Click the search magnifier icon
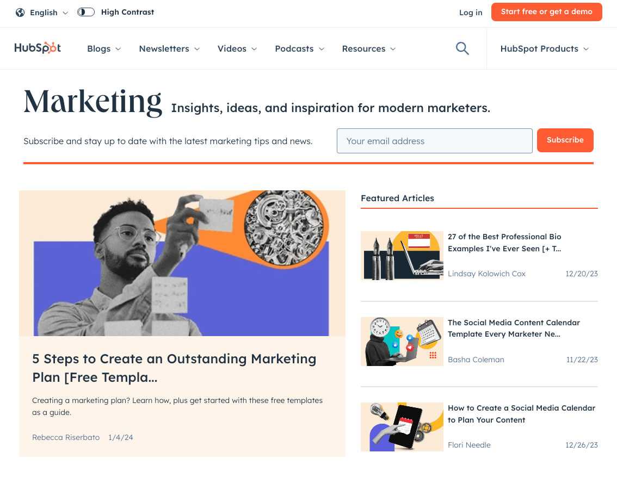This screenshot has width=617, height=502. click(x=462, y=48)
